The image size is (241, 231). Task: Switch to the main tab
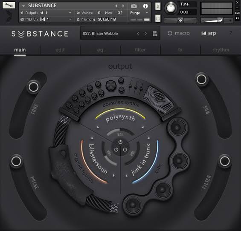(20, 50)
